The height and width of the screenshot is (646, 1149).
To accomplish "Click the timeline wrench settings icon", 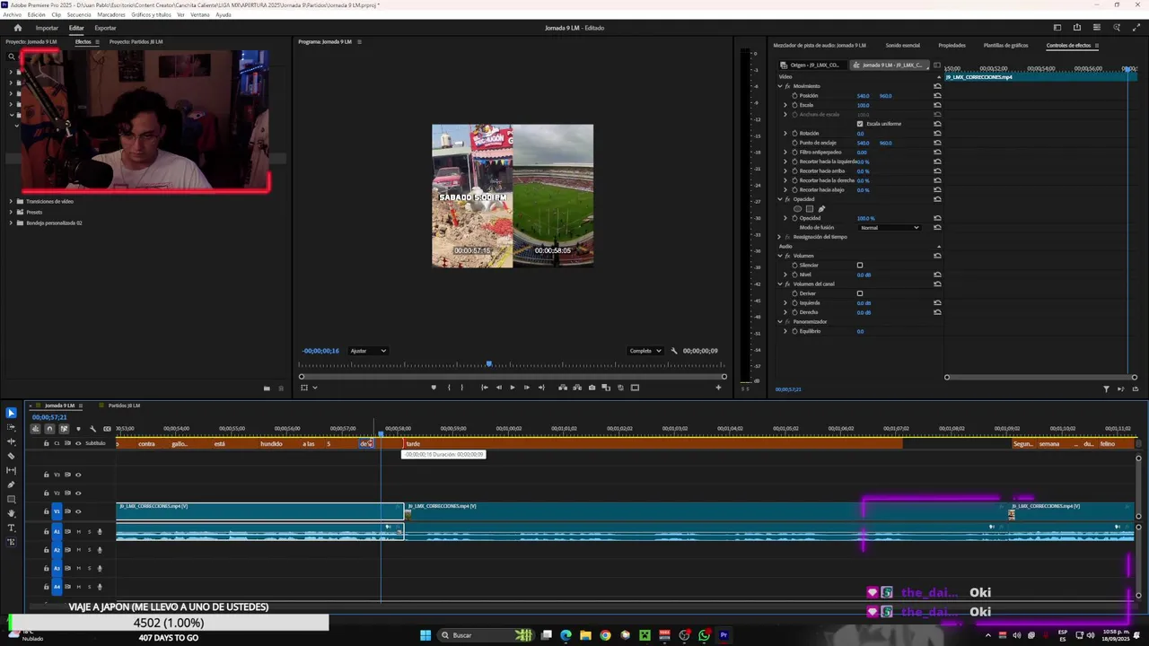I will click(92, 429).
